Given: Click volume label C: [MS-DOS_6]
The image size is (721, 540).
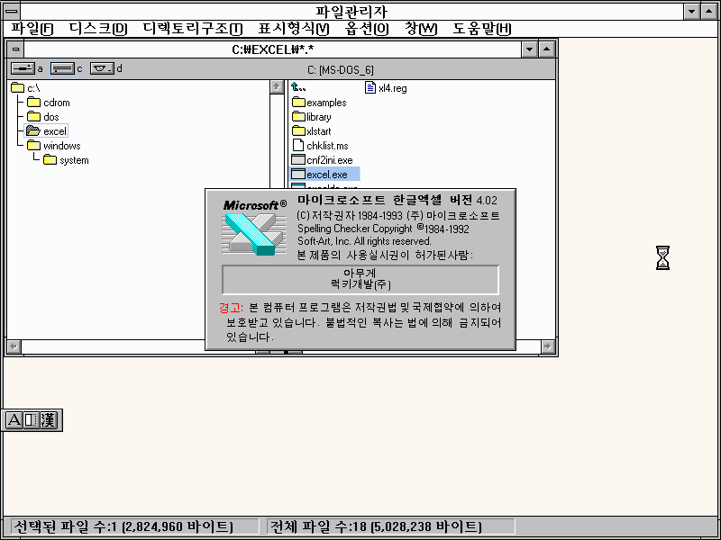Looking at the screenshot, I should pyautogui.click(x=341, y=70).
